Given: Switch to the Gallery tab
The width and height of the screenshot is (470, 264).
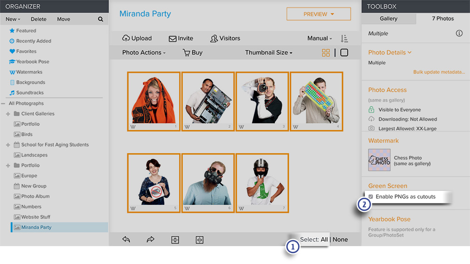Looking at the screenshot, I should (389, 19).
